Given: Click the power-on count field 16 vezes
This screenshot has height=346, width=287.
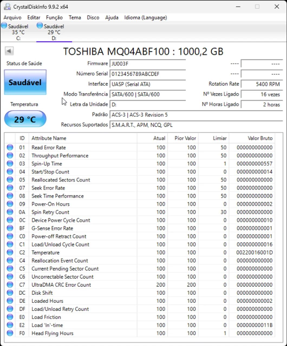Looking at the screenshot, I should (262, 94).
